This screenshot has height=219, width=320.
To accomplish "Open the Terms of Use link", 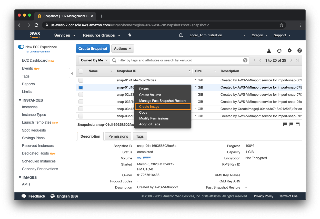I will point(288,196).
